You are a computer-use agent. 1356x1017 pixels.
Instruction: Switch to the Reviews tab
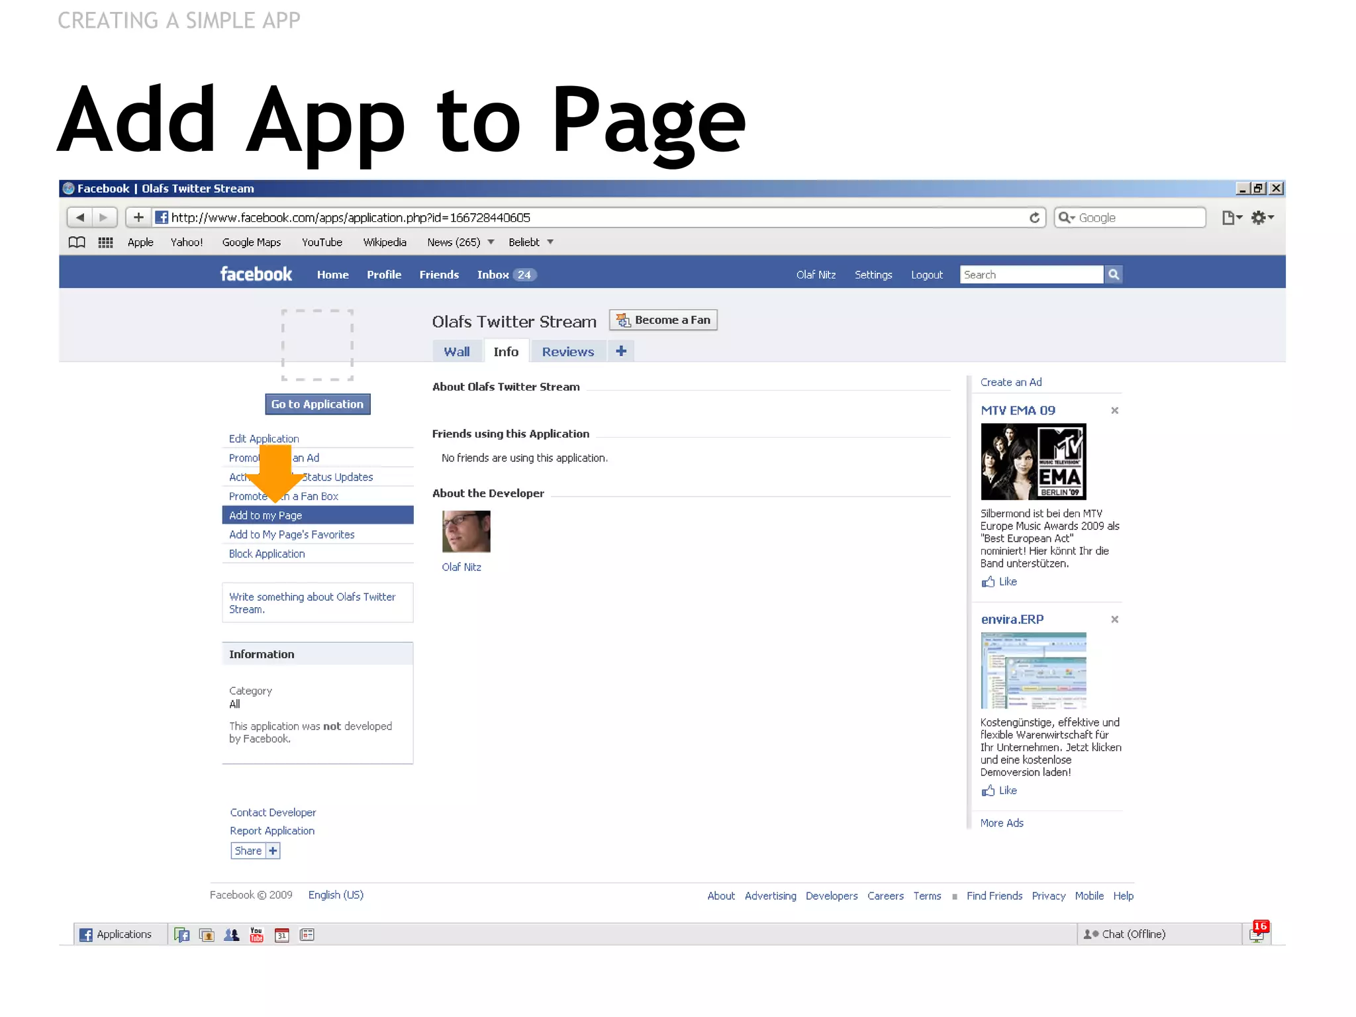click(568, 352)
